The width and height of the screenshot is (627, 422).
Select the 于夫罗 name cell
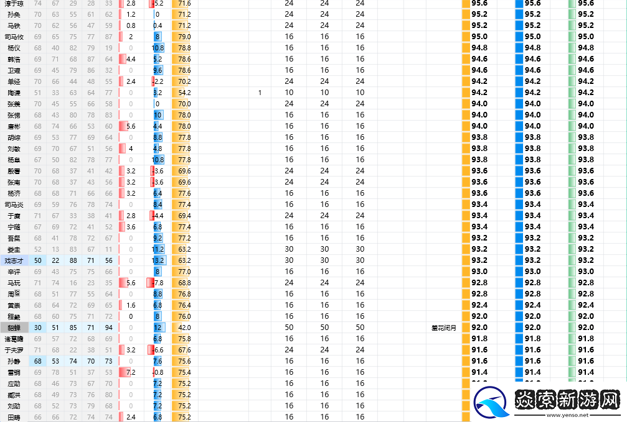click(x=14, y=350)
